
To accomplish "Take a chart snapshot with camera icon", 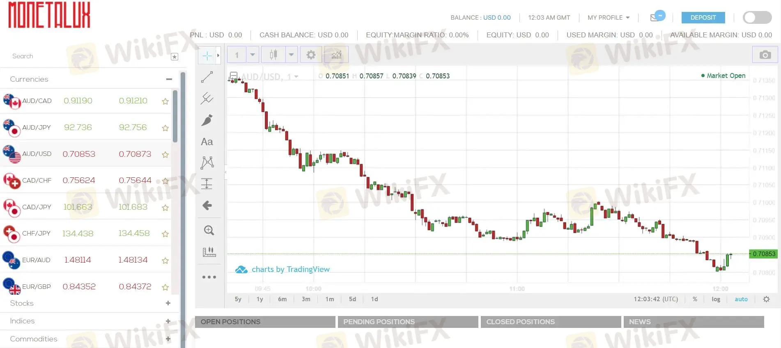I will point(765,55).
